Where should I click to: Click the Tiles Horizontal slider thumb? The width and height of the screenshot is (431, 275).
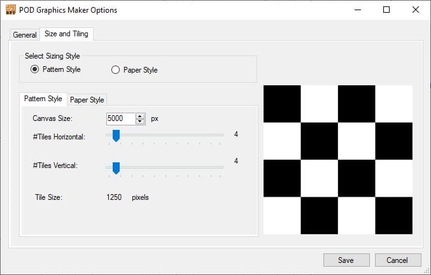[x=116, y=135]
